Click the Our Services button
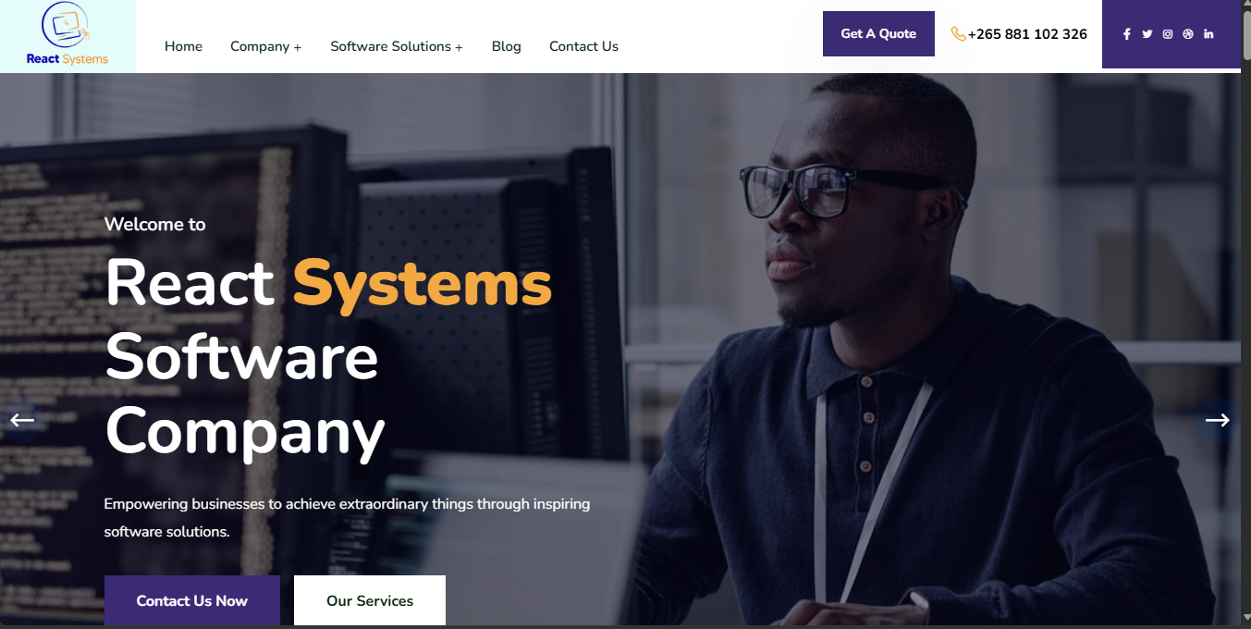Viewport: 1251px width, 629px height. click(x=370, y=600)
